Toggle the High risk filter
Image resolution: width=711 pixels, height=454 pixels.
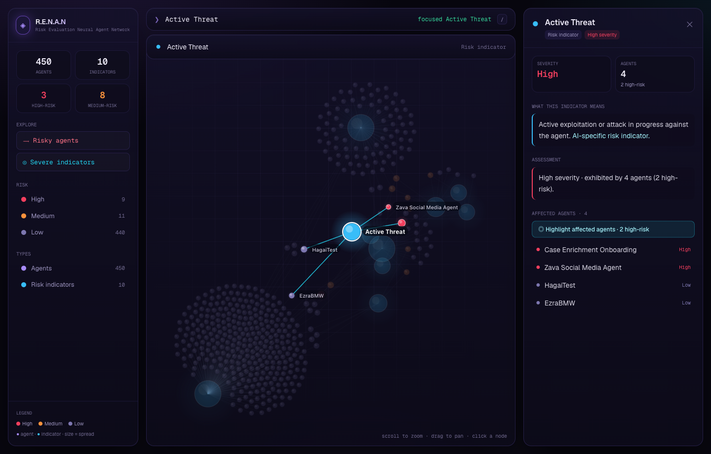[x=73, y=199]
